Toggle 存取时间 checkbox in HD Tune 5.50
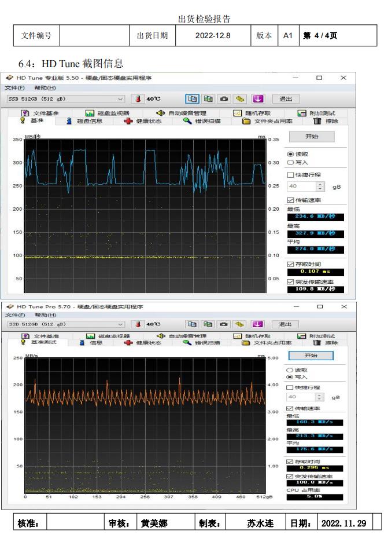Screen dimensions: 388x549 click(290, 264)
